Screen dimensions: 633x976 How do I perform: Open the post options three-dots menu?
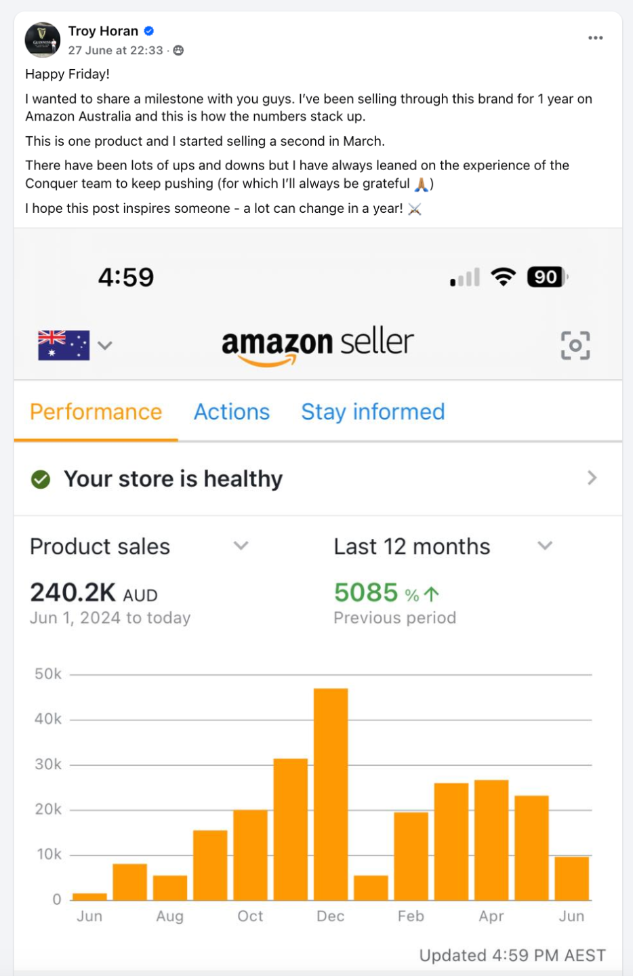(595, 38)
